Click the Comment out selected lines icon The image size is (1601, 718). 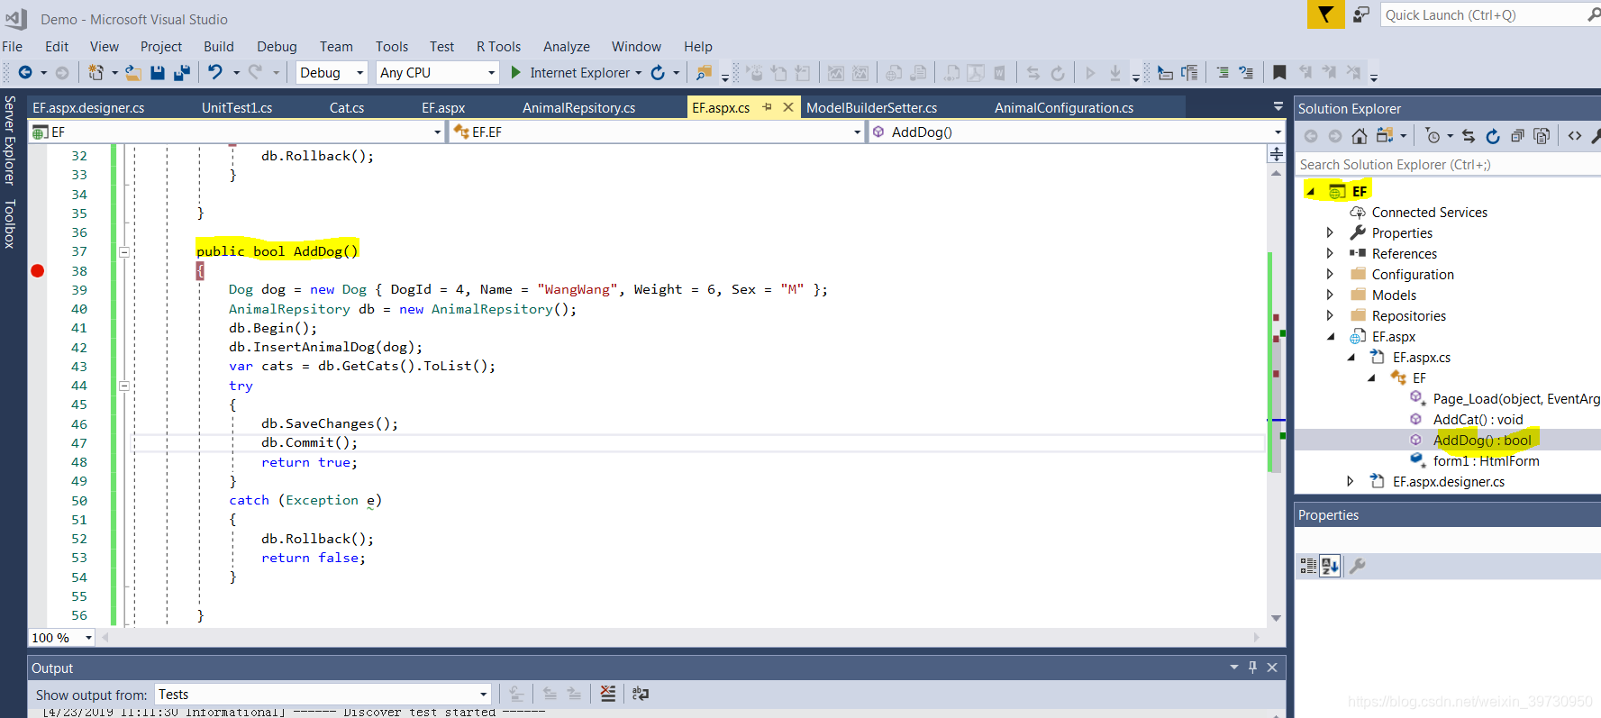1223,72
